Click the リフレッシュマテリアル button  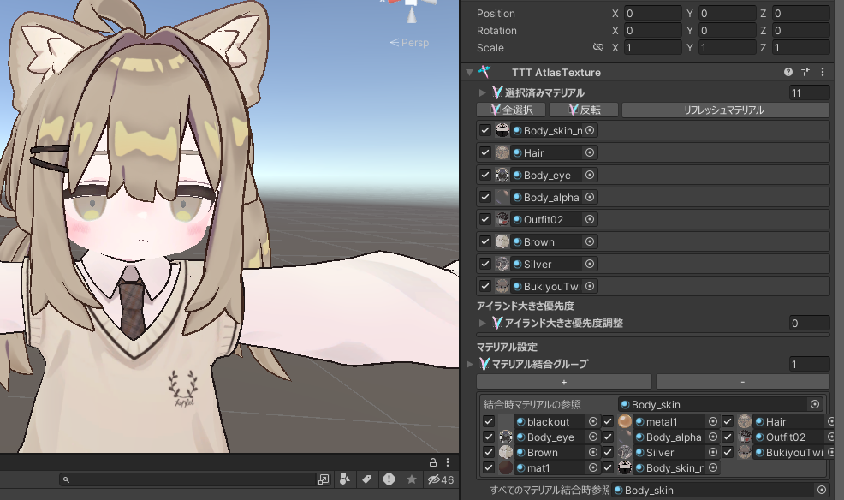tap(724, 110)
